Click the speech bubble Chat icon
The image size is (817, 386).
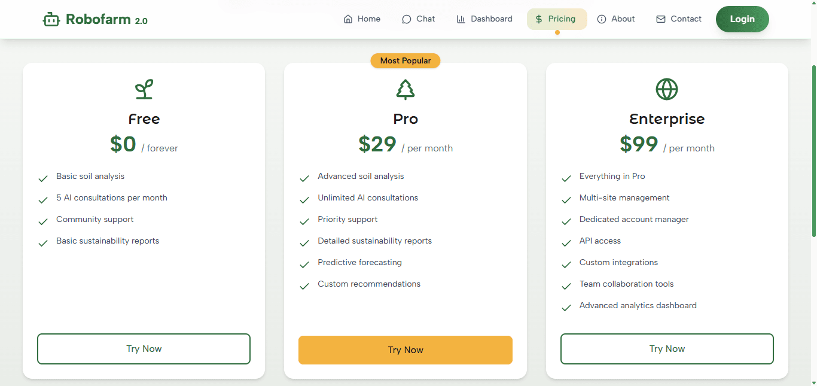pyautogui.click(x=407, y=19)
